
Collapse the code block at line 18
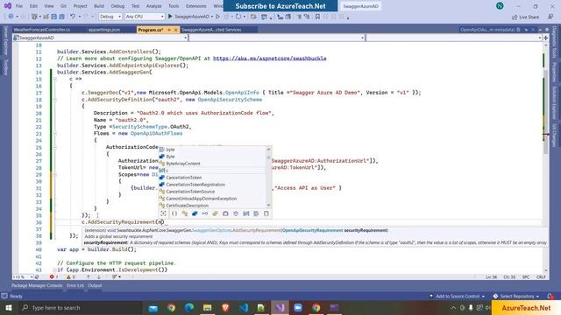54,100
